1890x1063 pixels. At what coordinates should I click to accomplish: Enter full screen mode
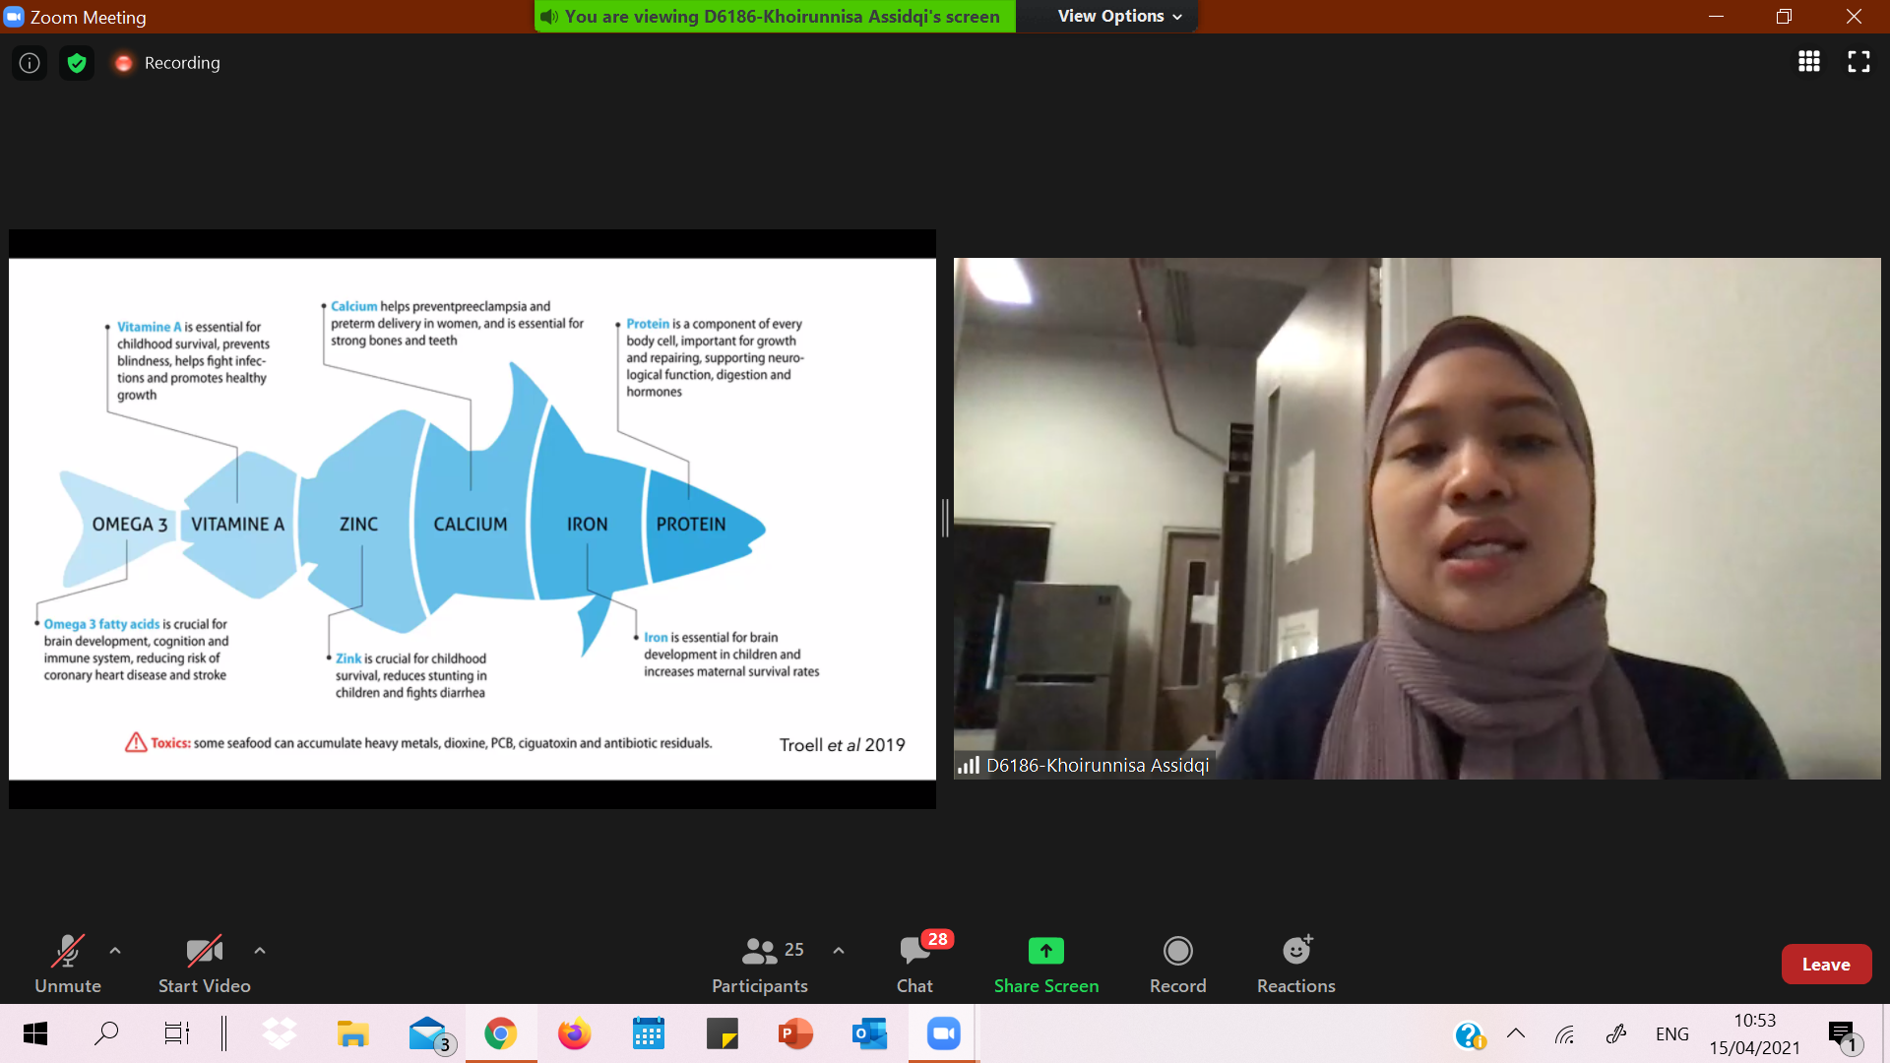(x=1858, y=62)
